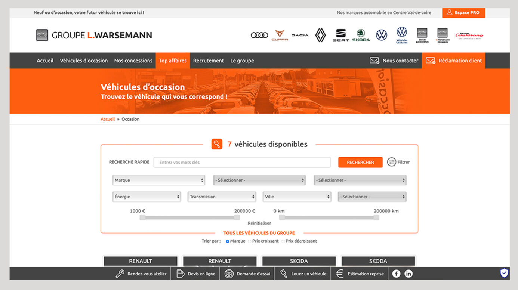The width and height of the screenshot is (518, 290).
Task: Select the Dacia brand logo
Action: [x=300, y=35]
